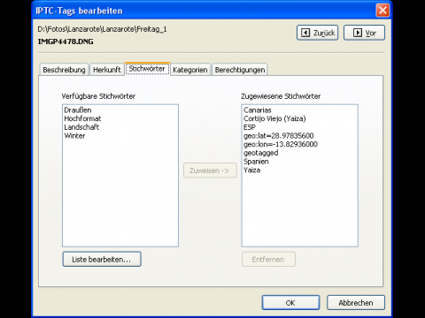425x318 pixels.
Task: Select assigned keyword Canarias
Action: coord(258,110)
